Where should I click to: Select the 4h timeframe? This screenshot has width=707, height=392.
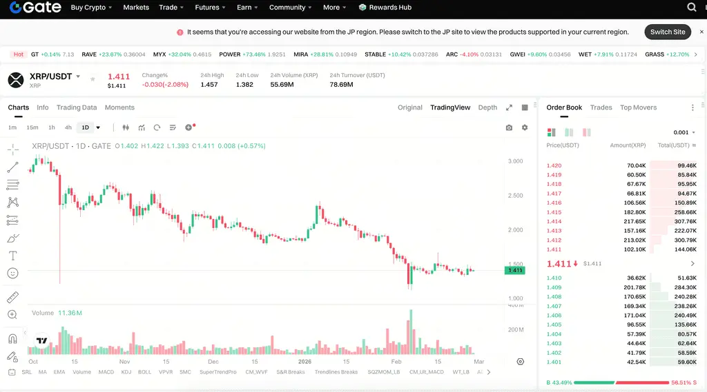[x=68, y=128]
